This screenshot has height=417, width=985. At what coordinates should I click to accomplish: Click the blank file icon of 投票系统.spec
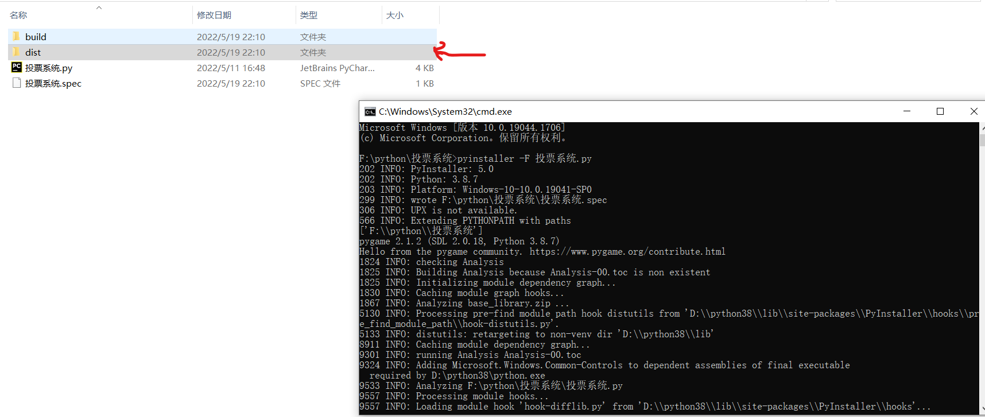[x=17, y=83]
